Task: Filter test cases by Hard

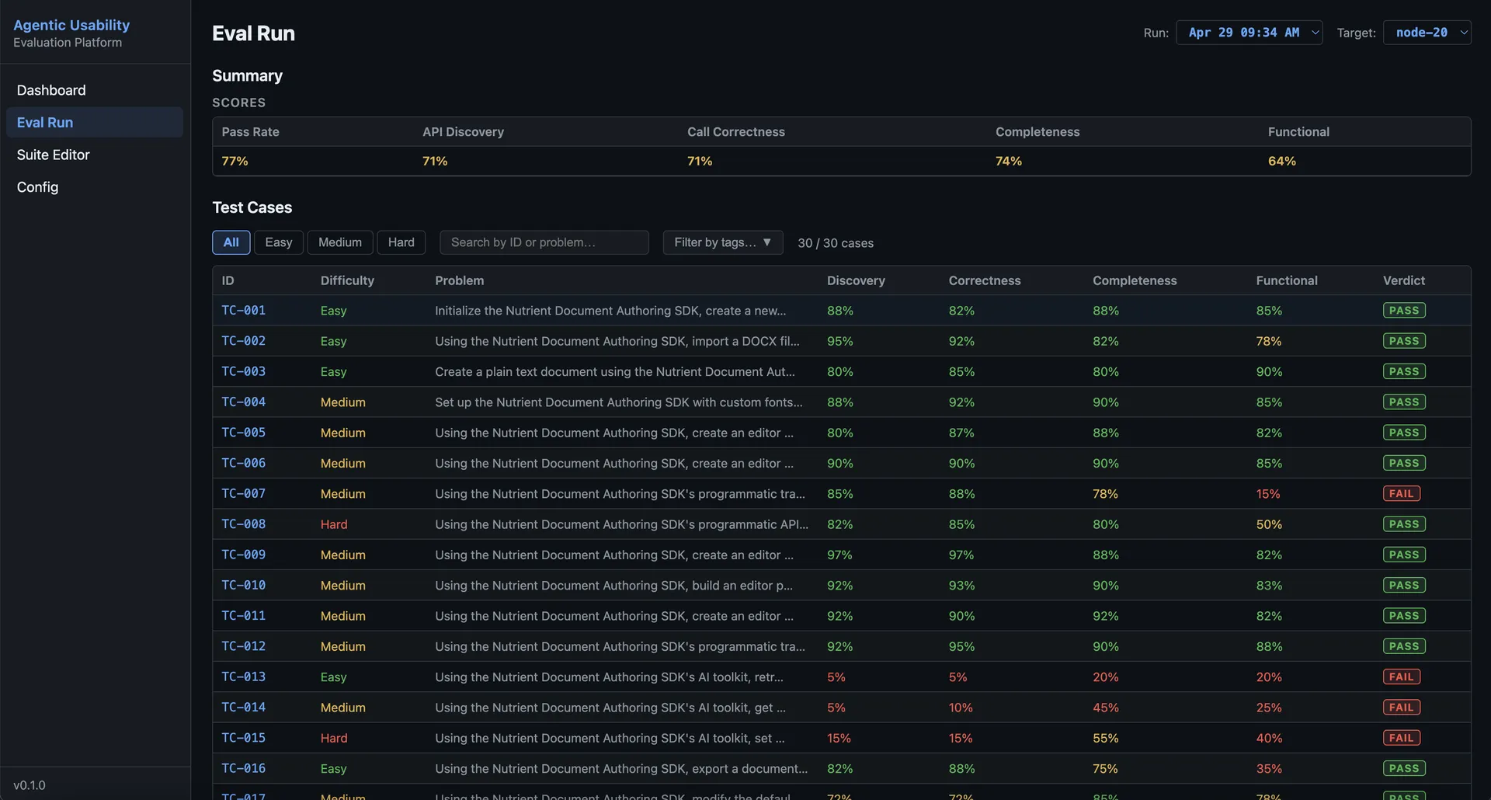Action: coord(401,242)
